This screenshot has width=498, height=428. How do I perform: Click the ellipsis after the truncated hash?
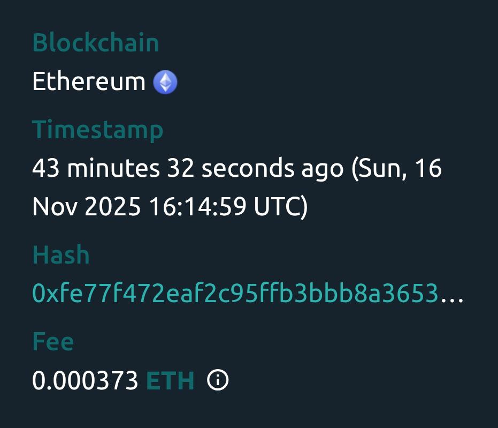point(452,296)
